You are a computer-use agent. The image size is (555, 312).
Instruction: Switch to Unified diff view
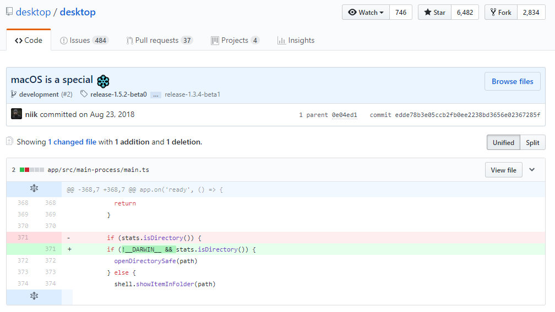[x=503, y=142]
